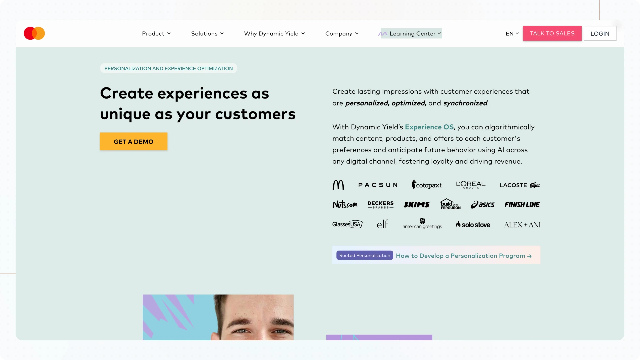Open the Learning Center menu
The height and width of the screenshot is (360, 640).
tap(411, 34)
